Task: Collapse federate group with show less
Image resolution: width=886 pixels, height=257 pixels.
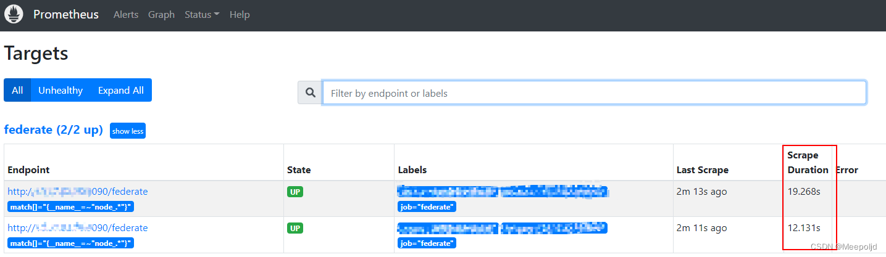Action: pyautogui.click(x=128, y=131)
